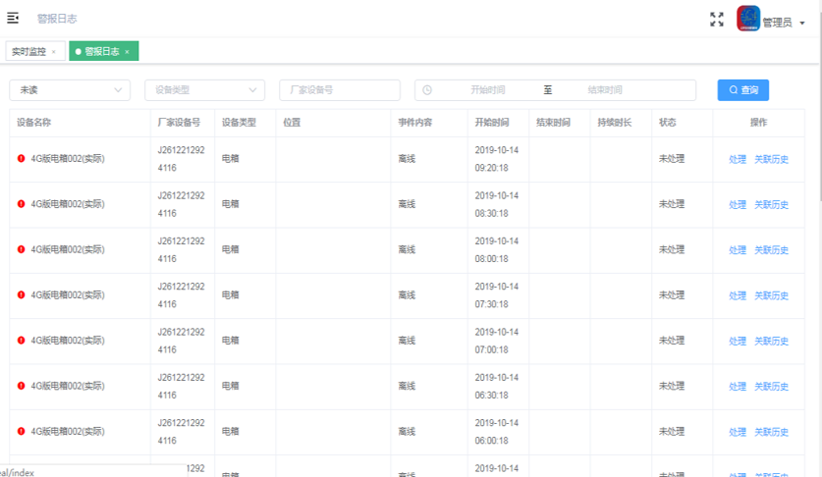Toggle fullscreen mode icon
822x477 pixels.
click(x=717, y=20)
